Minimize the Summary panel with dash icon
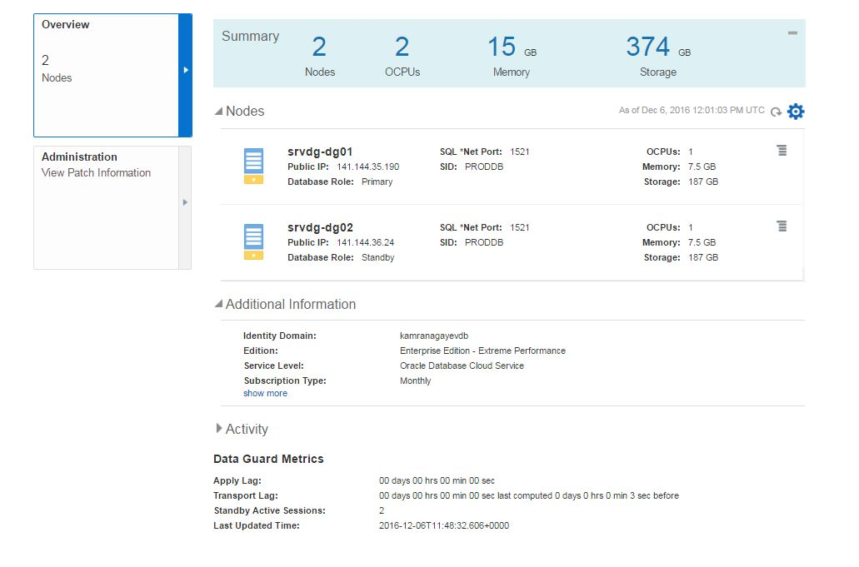The width and height of the screenshot is (859, 567). (x=792, y=33)
